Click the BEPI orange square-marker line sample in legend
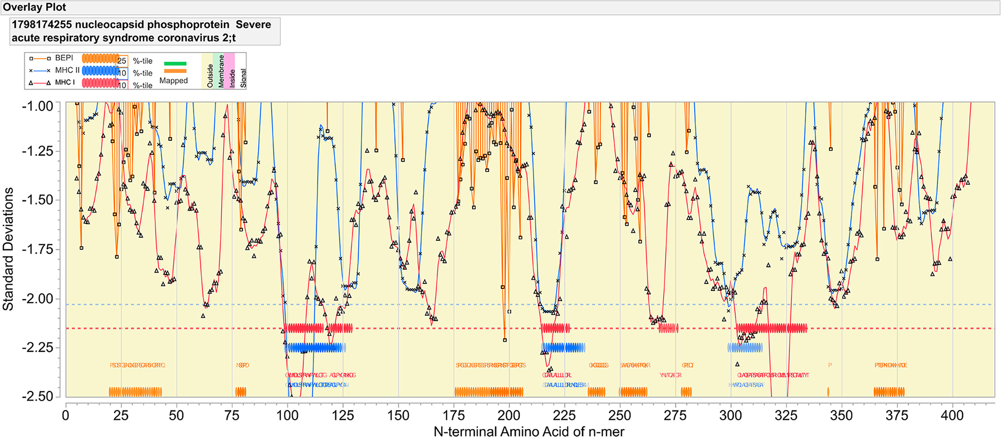 pyautogui.click(x=40, y=58)
